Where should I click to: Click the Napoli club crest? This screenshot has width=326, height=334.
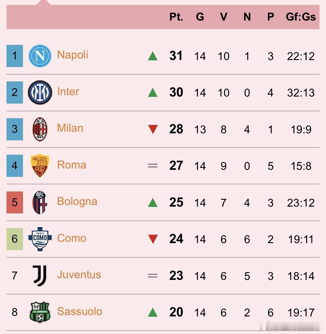pos(40,56)
